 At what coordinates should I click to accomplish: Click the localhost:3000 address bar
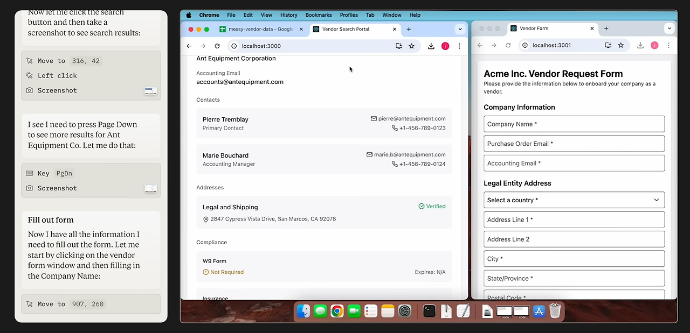[x=323, y=46]
